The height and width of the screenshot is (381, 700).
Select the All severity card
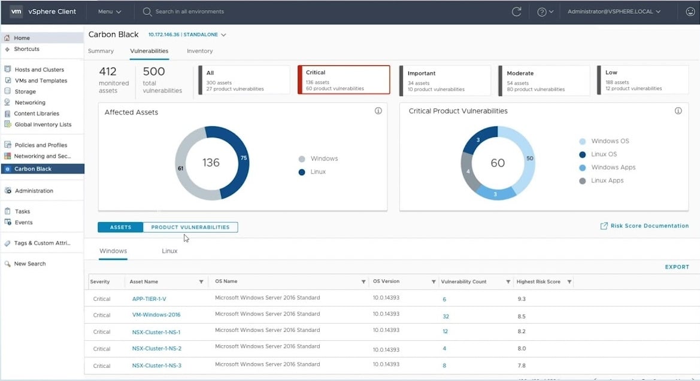(x=244, y=80)
